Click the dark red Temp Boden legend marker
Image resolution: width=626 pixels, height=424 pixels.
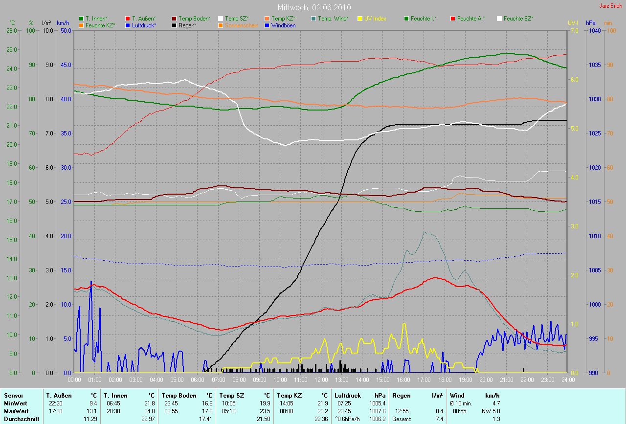coord(175,19)
